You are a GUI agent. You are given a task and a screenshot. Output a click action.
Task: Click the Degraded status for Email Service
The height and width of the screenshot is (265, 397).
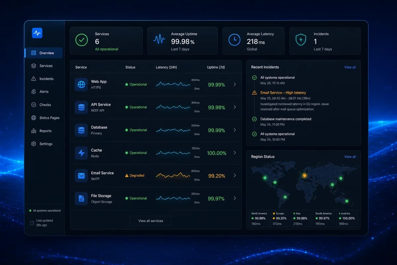pyautogui.click(x=135, y=176)
